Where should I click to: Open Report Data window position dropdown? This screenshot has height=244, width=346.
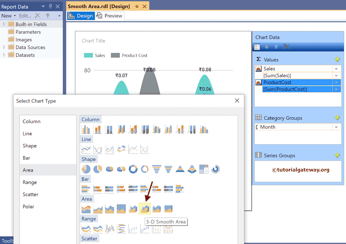tap(43, 6)
